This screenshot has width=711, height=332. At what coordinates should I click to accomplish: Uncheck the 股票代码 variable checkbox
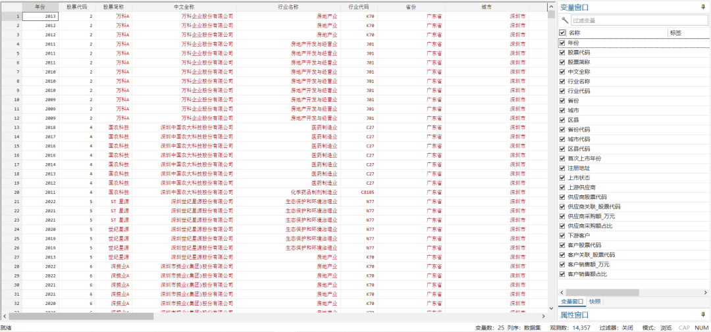[x=562, y=53]
